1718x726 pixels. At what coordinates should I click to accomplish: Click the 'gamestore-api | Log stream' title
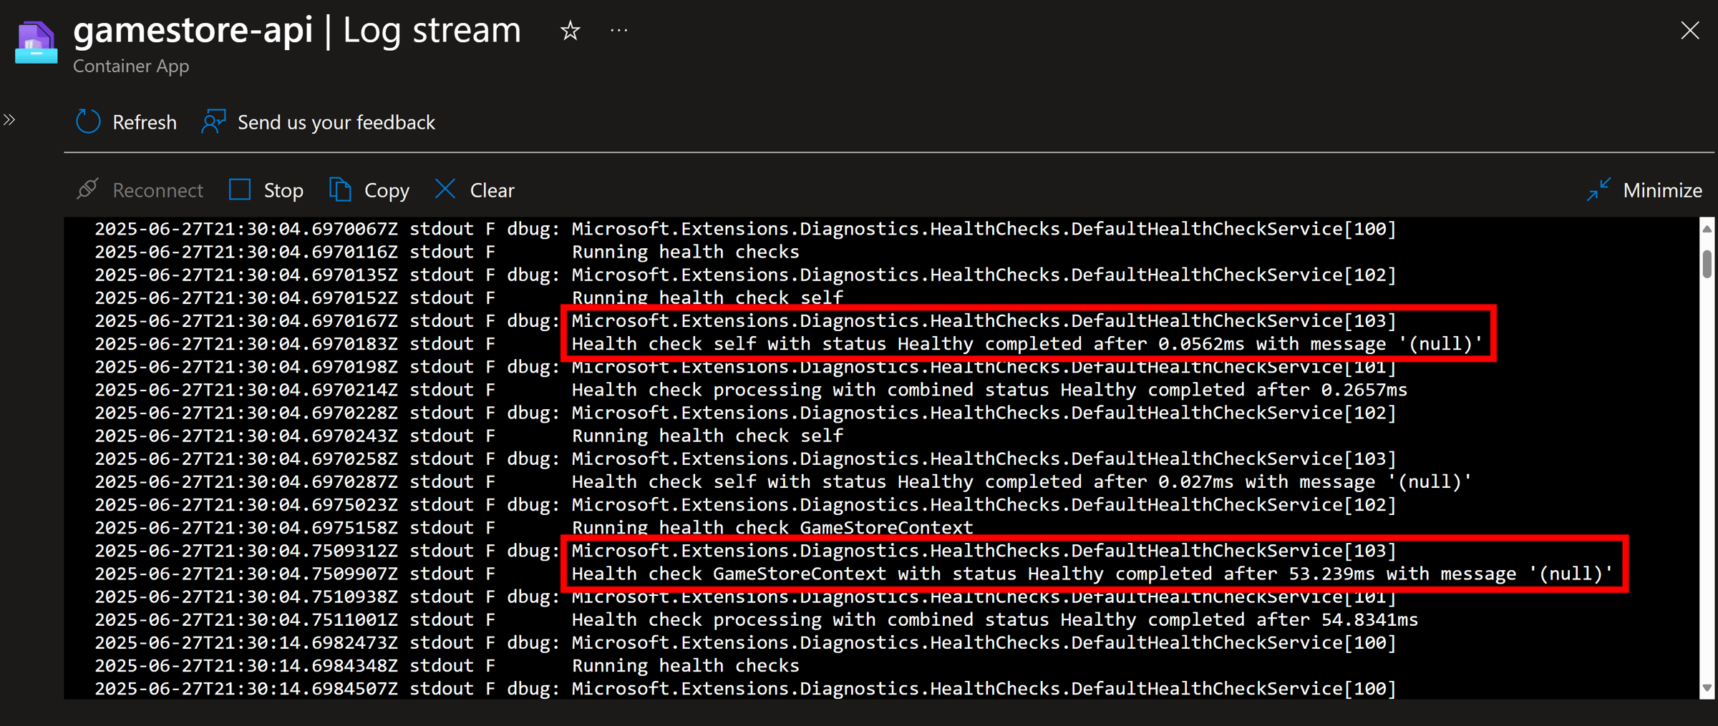pyautogui.click(x=297, y=30)
